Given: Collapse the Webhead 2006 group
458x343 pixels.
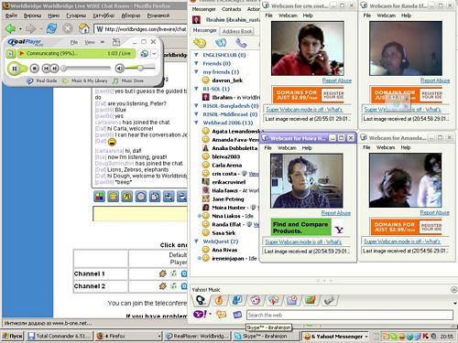Looking at the screenshot, I should [196, 123].
